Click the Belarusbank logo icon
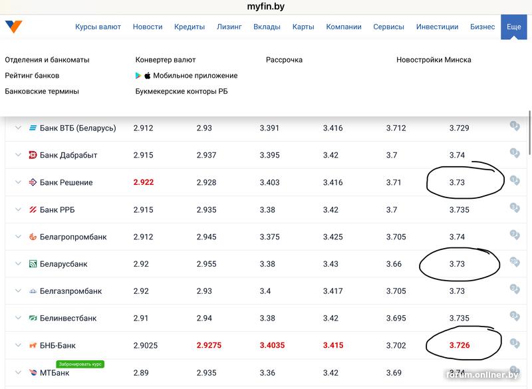Viewport: 532px width, 389px height. coord(33,264)
